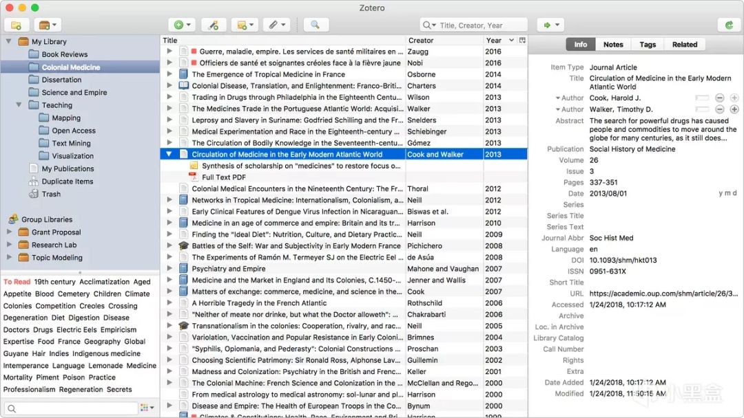The height and width of the screenshot is (418, 744).
Task: Click the Sync with zotero.org icon
Action: tap(730, 25)
